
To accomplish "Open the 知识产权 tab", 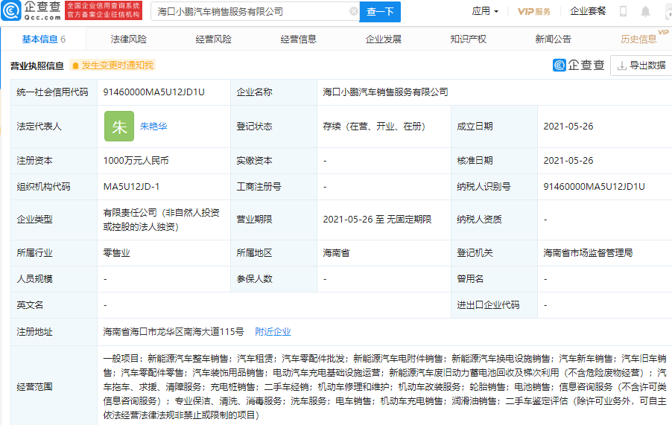I will point(469,39).
